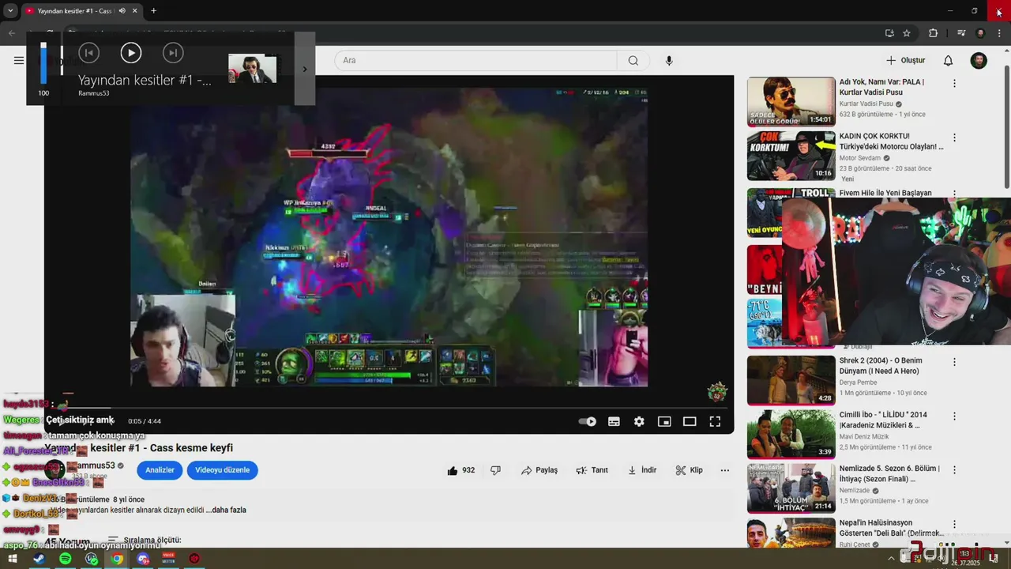This screenshot has width=1011, height=569.
Task: Open Chrome three-dot menu
Action: pyautogui.click(x=999, y=33)
